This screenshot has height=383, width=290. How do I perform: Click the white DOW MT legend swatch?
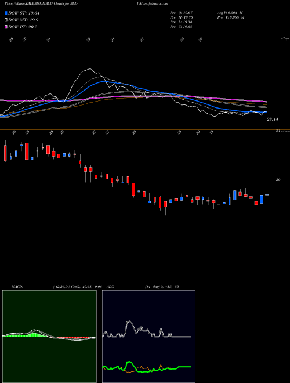(6, 20)
